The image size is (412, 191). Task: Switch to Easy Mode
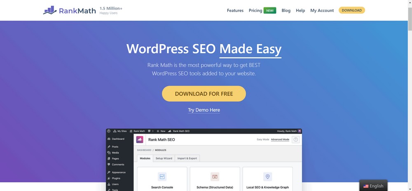263,139
